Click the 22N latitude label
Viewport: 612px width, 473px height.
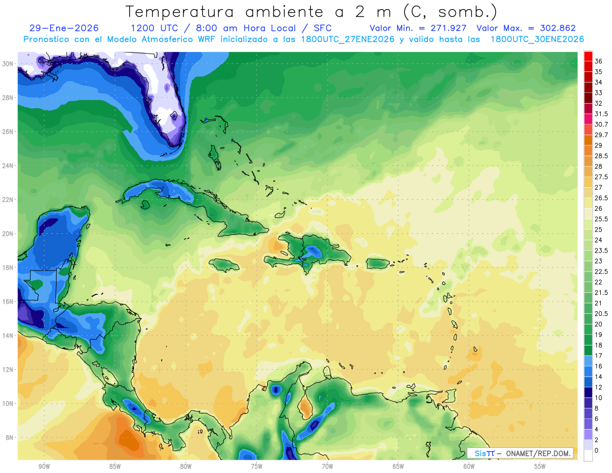click(8, 200)
